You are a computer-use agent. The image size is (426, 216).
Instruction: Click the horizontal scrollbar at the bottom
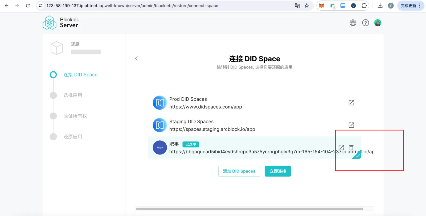[249, 209]
